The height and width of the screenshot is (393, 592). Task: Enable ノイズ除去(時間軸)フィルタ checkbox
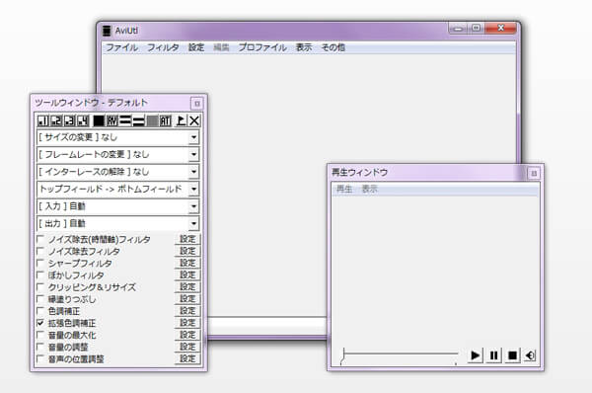pyautogui.click(x=40, y=239)
